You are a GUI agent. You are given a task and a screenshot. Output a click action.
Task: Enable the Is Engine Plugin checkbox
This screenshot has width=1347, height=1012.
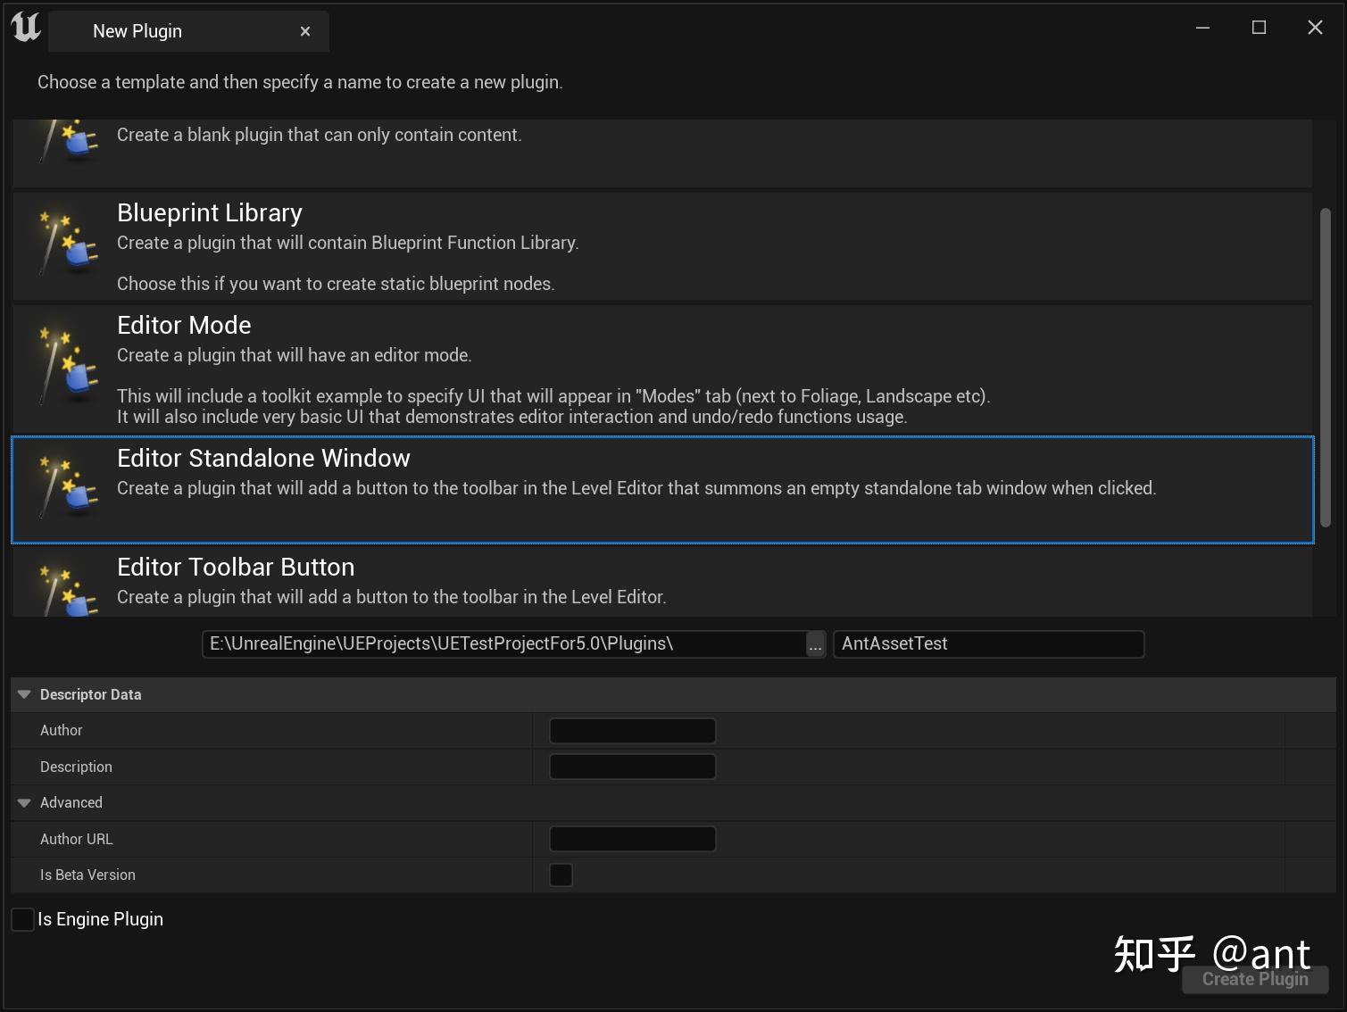21,918
